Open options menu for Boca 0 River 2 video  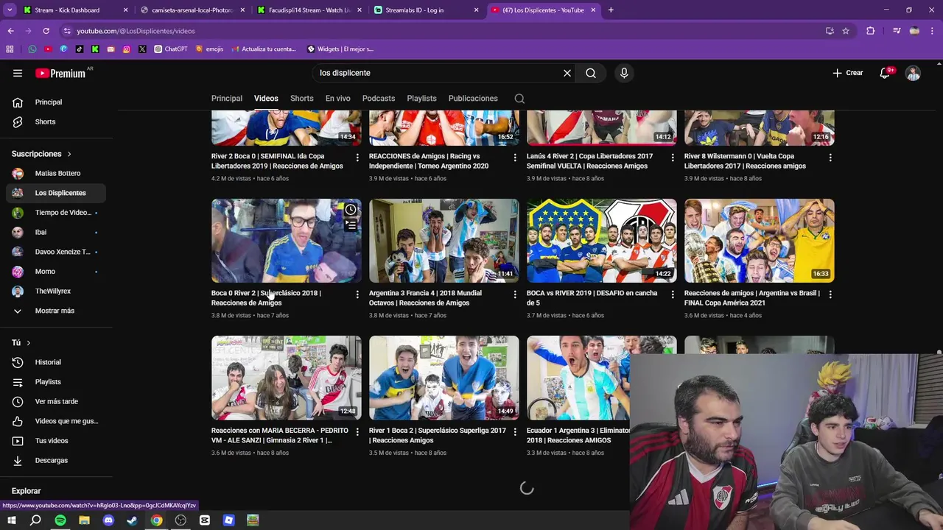point(357,294)
